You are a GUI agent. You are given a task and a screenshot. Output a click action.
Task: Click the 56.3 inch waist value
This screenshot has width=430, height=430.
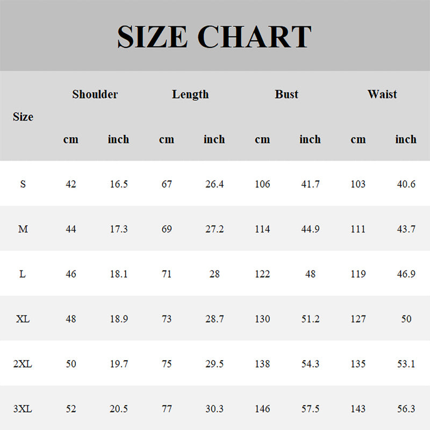(x=406, y=409)
